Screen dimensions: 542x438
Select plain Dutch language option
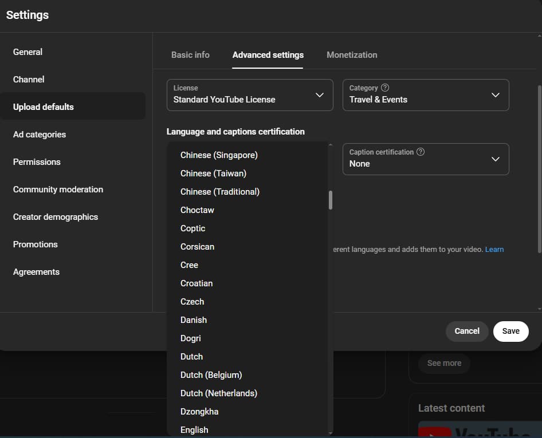coord(248,357)
